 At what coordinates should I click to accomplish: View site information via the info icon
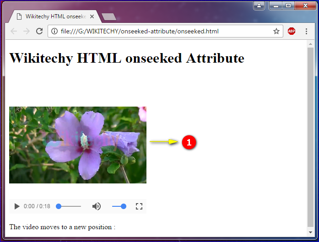54,32
